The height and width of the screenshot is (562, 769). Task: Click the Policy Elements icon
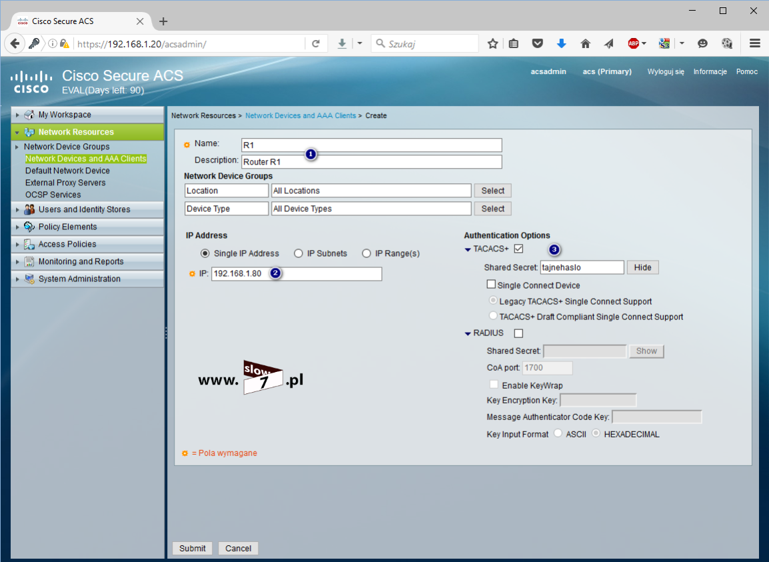(x=29, y=227)
